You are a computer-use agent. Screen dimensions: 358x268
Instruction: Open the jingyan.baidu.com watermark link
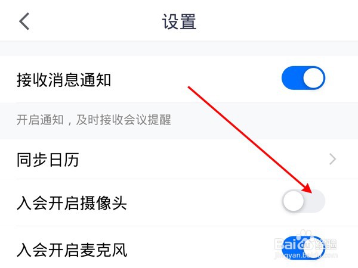pos(306,255)
